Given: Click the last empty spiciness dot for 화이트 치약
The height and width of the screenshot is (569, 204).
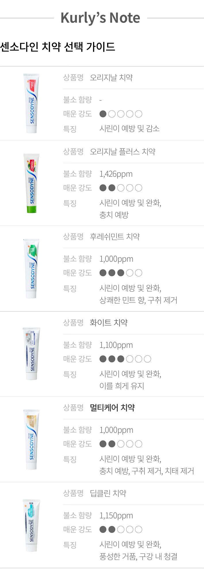Looking at the screenshot, I should click(147, 359).
